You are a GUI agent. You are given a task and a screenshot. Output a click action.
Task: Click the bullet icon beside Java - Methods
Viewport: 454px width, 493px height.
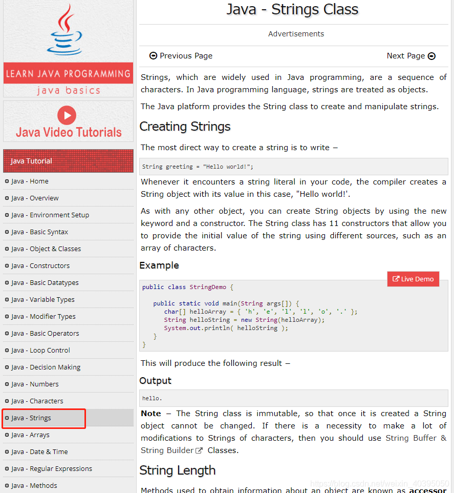pyautogui.click(x=7, y=485)
